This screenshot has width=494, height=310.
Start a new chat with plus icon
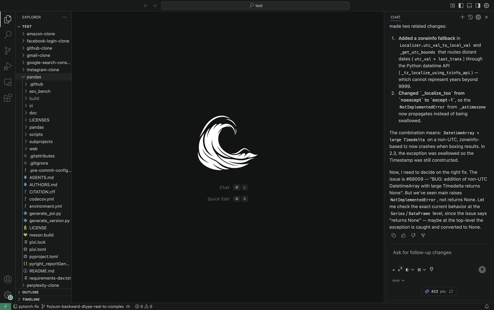[462, 17]
